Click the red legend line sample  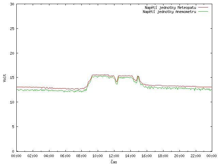click(x=203, y=7)
